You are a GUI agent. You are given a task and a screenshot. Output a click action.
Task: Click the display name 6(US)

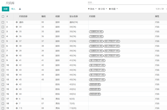click(72, 99)
